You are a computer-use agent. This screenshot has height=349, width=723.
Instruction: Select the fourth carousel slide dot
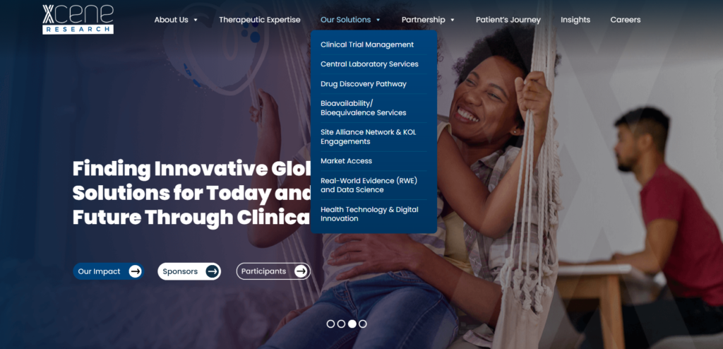click(x=363, y=324)
